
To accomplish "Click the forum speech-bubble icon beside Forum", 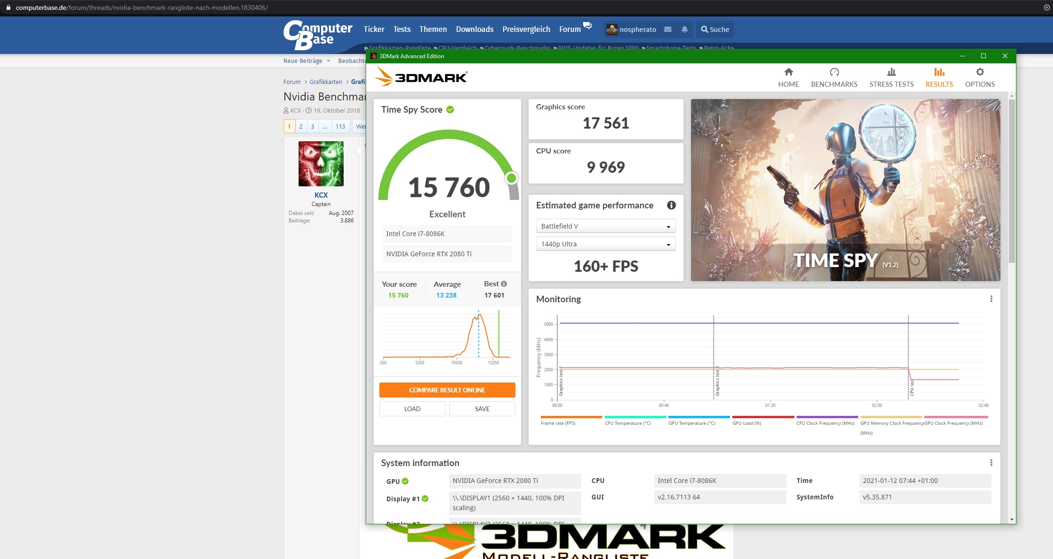I will pos(587,25).
